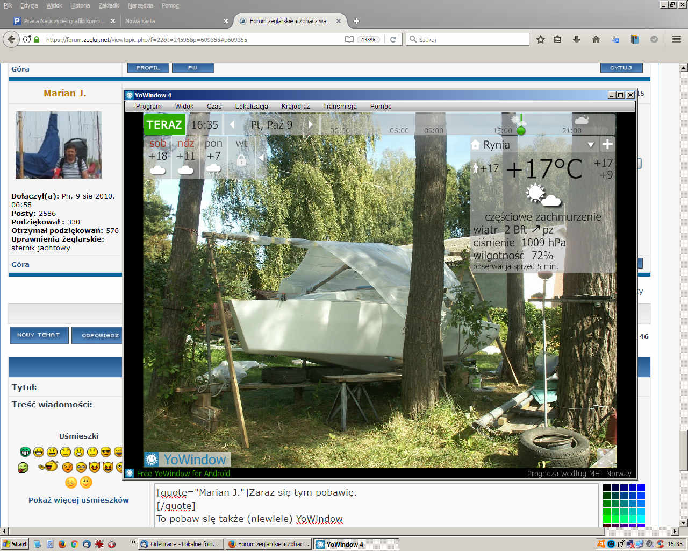
Task: Open the Firefox hamburger menu
Action: click(677, 39)
